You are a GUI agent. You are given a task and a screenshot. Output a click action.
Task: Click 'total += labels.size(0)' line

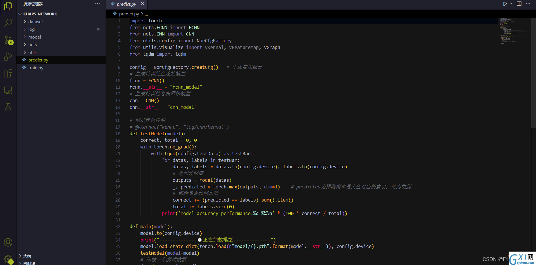click(x=203, y=207)
